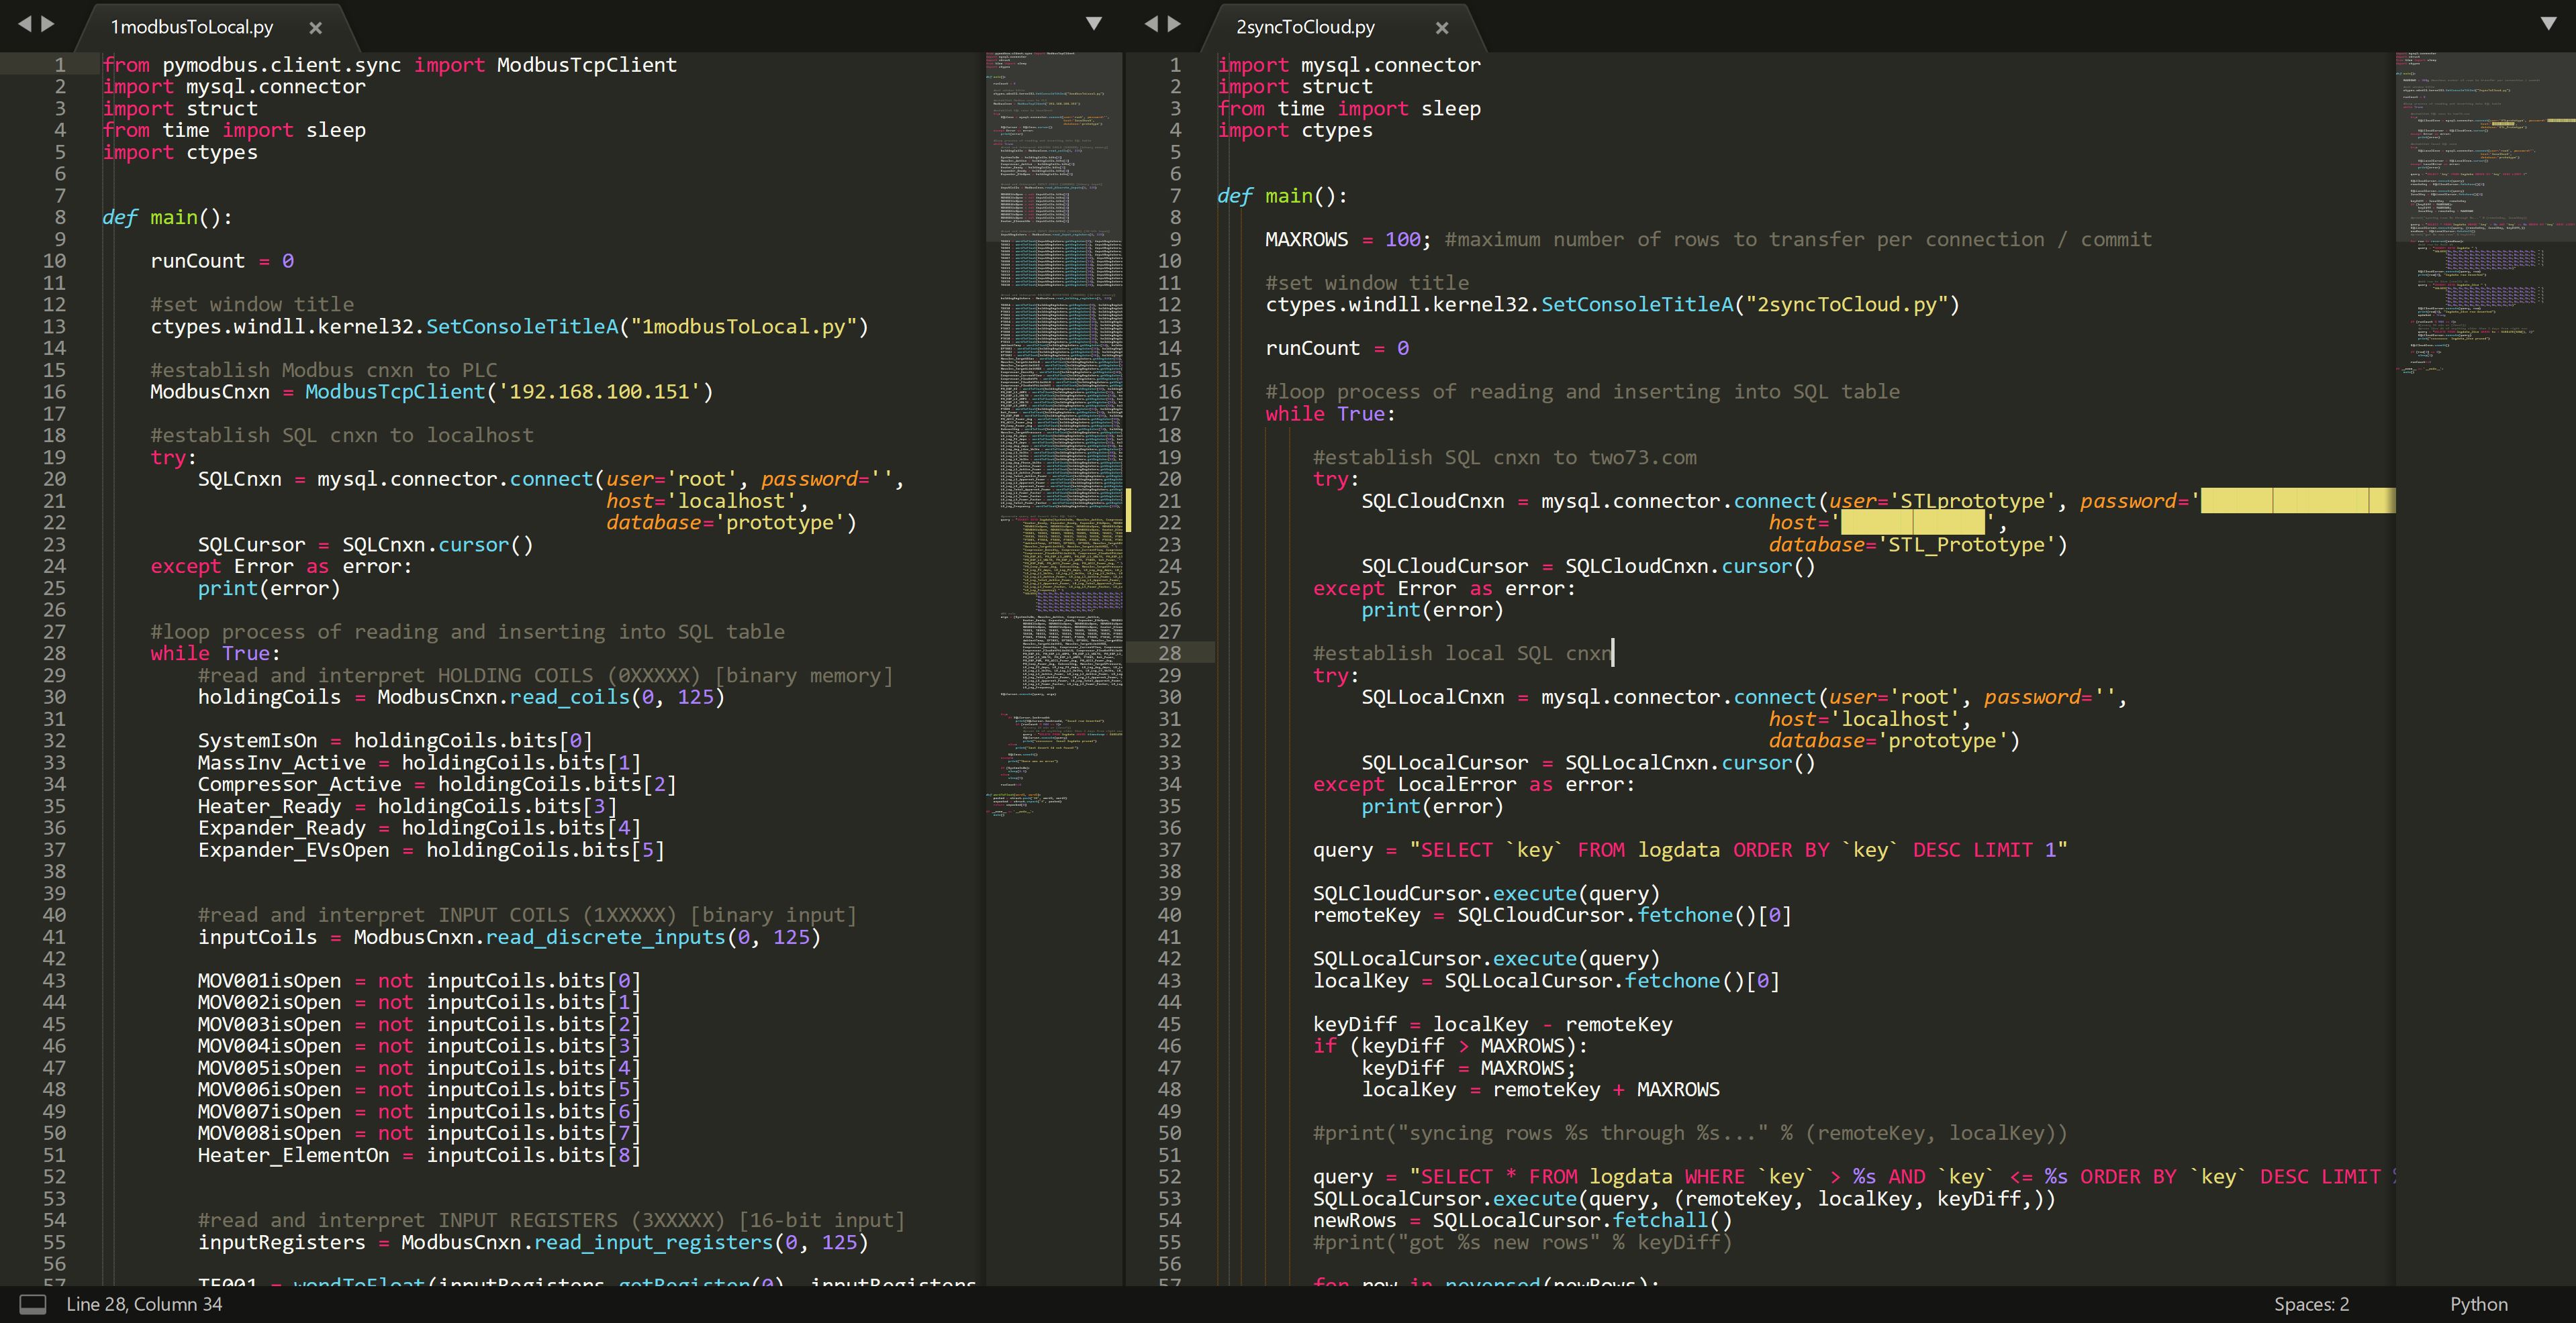Open right pane tab list dropdown
Viewport: 2576px width, 1323px height.
[x=2548, y=23]
